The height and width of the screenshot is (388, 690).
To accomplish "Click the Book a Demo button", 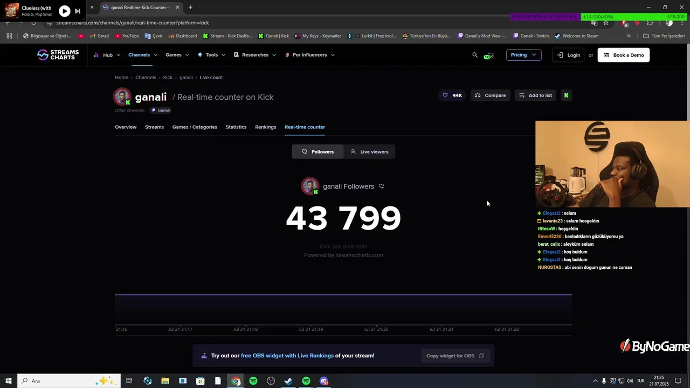I will [x=624, y=55].
